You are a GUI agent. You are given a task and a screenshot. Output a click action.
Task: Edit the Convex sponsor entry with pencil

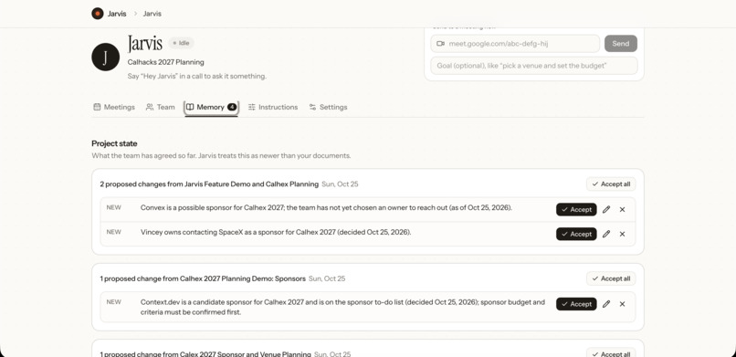tap(606, 210)
